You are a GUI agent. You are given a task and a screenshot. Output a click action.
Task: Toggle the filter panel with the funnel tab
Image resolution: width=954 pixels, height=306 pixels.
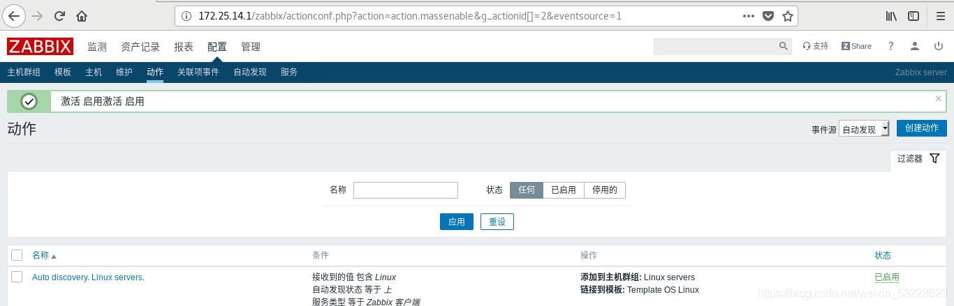(918, 158)
